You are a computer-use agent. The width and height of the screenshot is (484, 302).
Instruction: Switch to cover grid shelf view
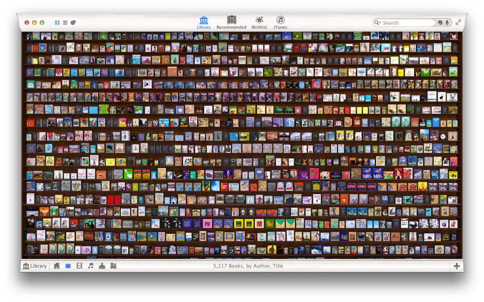(57, 23)
